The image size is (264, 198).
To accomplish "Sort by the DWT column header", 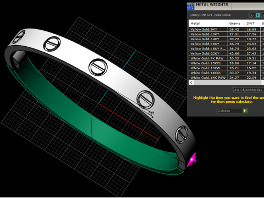I will tap(252, 24).
